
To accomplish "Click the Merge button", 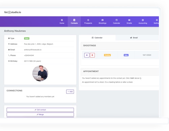I will 40,114.
